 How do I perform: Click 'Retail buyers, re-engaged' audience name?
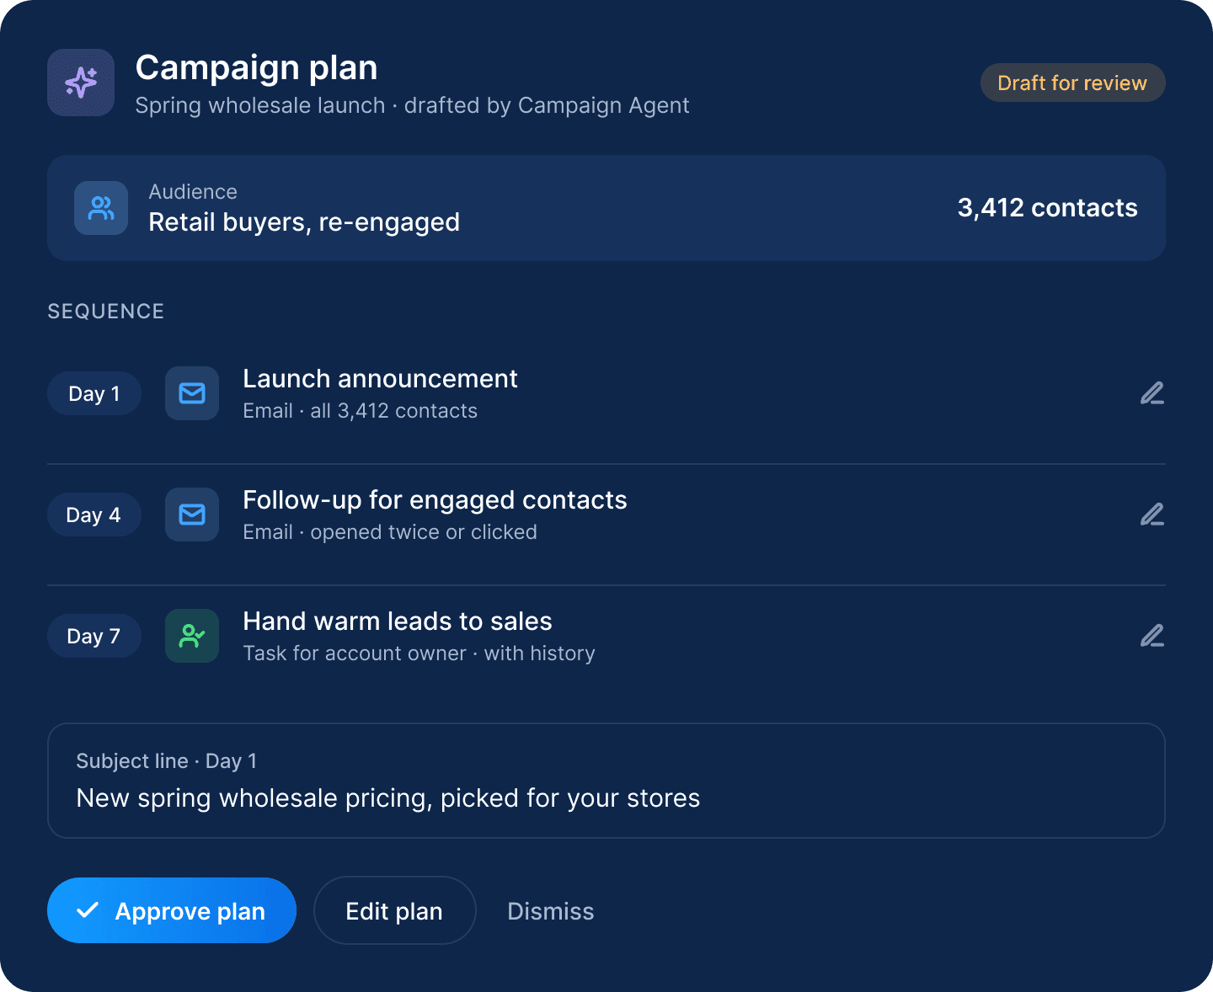(x=304, y=222)
